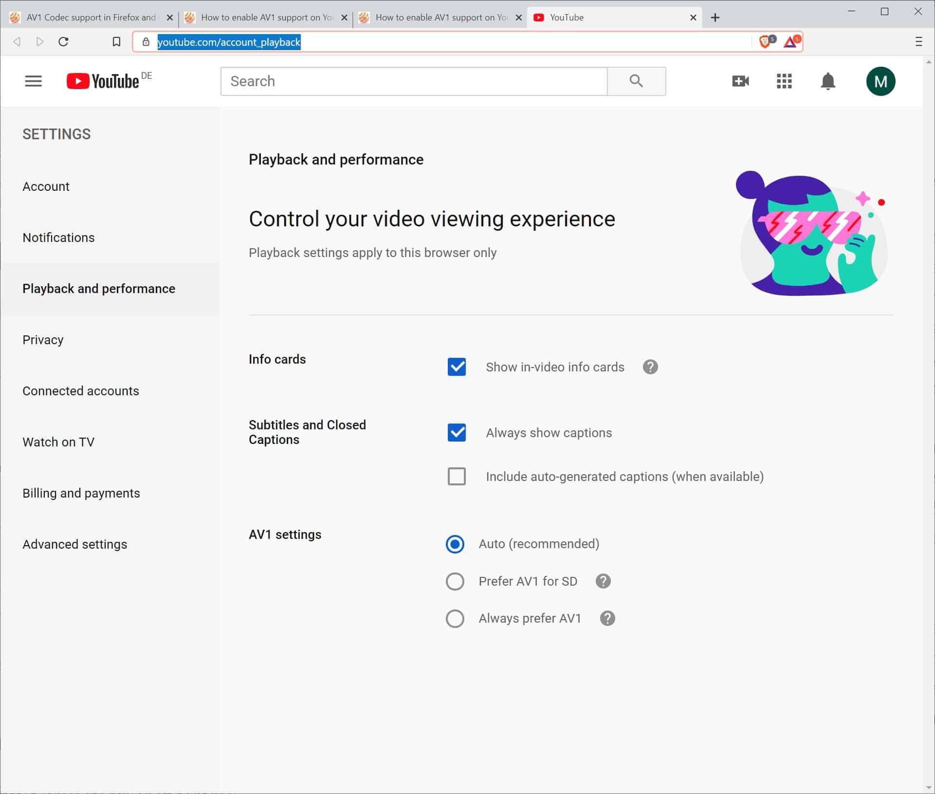The height and width of the screenshot is (794, 935).
Task: Open the create video camera icon
Action: coord(740,81)
